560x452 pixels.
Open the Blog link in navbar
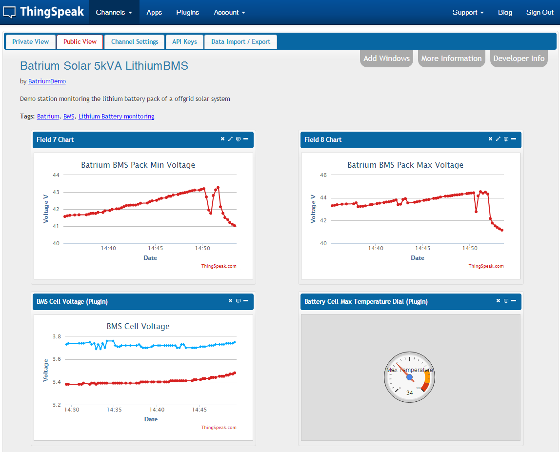(505, 12)
